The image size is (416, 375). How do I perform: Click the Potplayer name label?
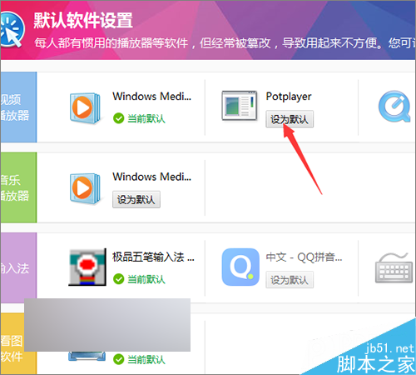[289, 97]
